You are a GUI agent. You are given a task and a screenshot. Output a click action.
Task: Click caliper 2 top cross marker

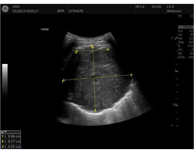pyautogui.click(x=93, y=48)
